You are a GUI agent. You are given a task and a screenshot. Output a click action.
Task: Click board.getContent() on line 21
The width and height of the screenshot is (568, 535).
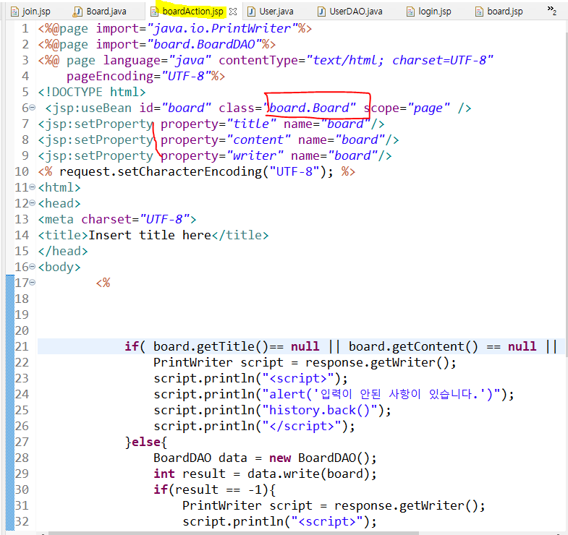click(413, 346)
